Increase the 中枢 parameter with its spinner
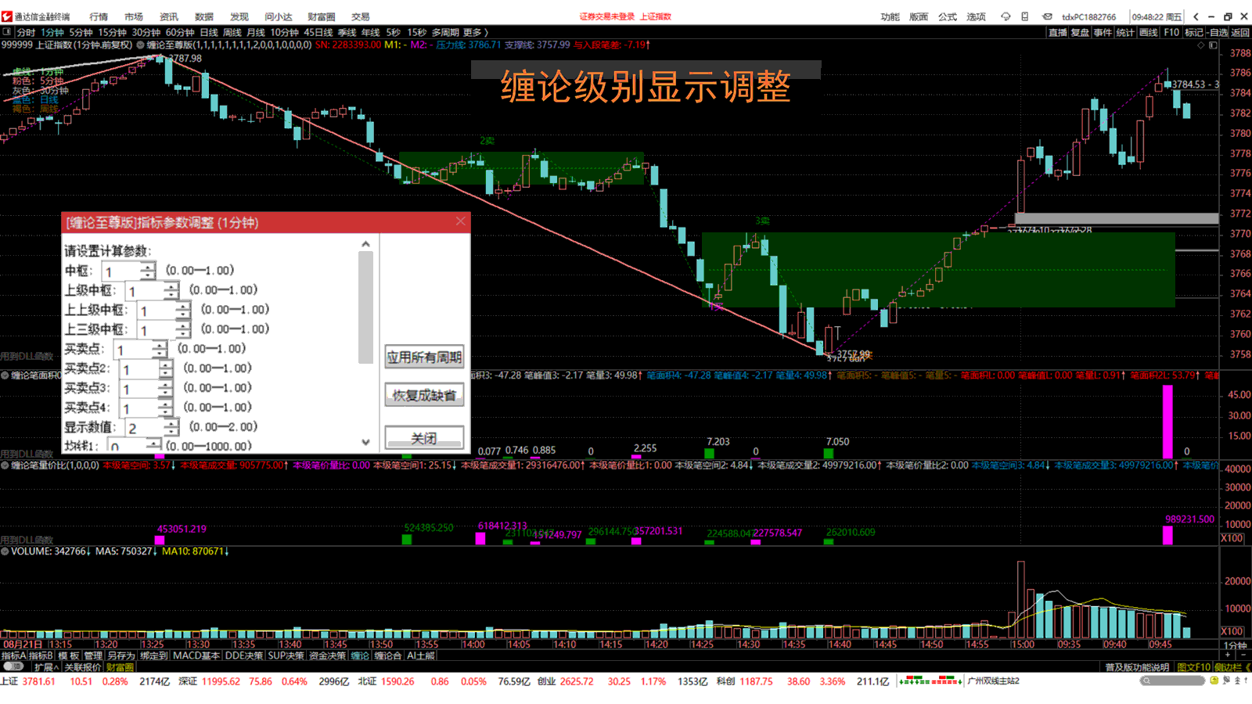The image size is (1252, 704). click(x=148, y=267)
